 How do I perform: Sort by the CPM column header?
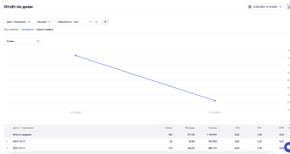(x=282, y=128)
